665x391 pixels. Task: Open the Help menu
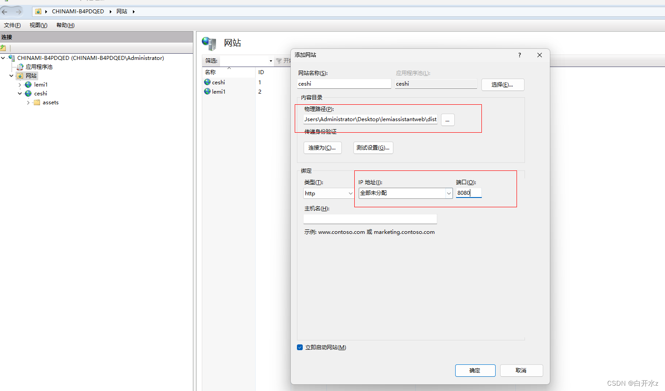[65, 25]
